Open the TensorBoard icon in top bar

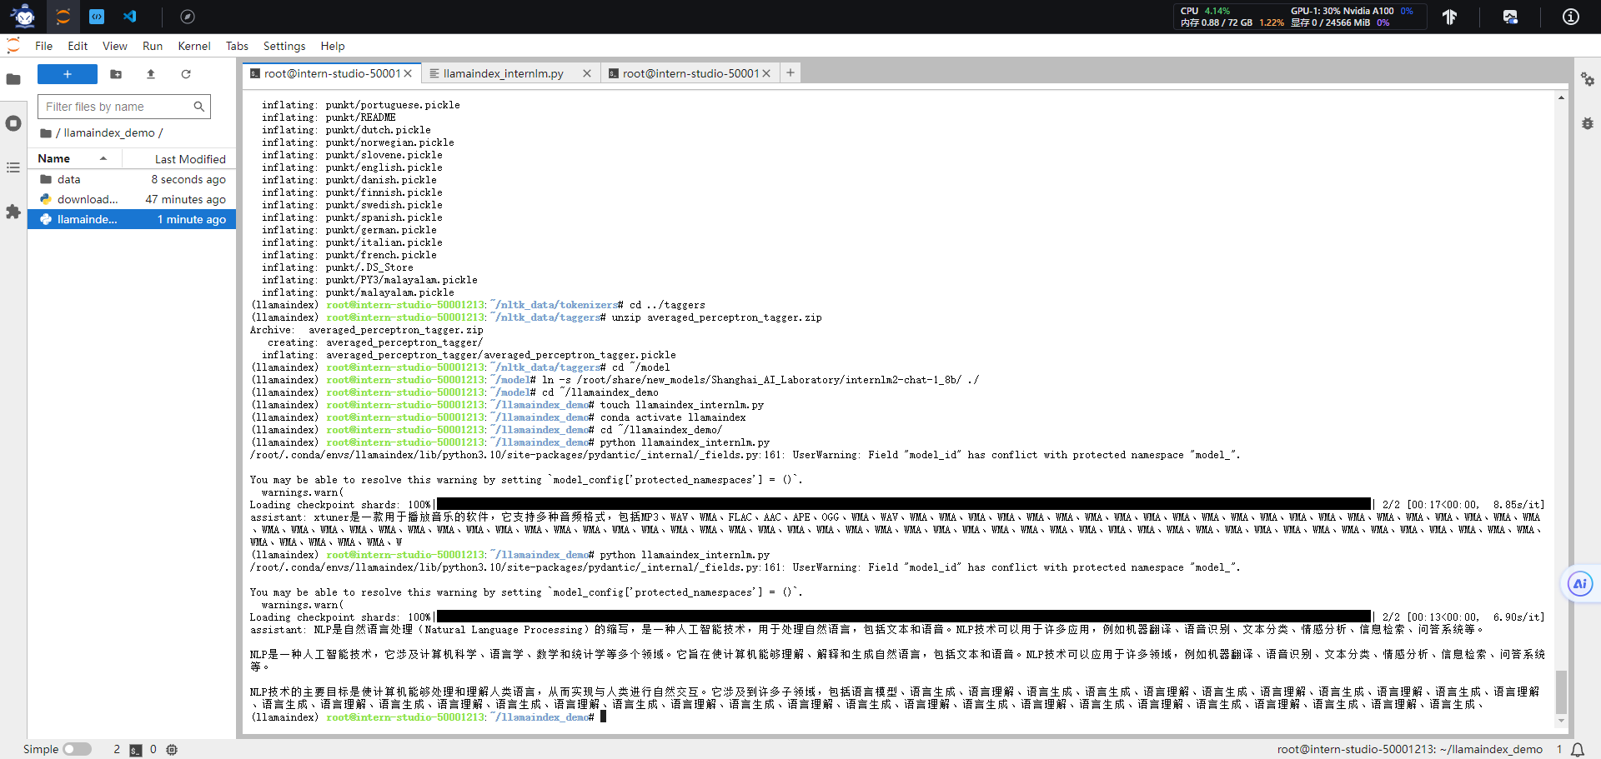(x=1449, y=17)
